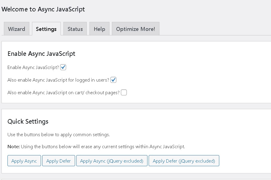Click the "Use the buttons below" description
271x180 pixels.
pyautogui.click(x=58, y=134)
